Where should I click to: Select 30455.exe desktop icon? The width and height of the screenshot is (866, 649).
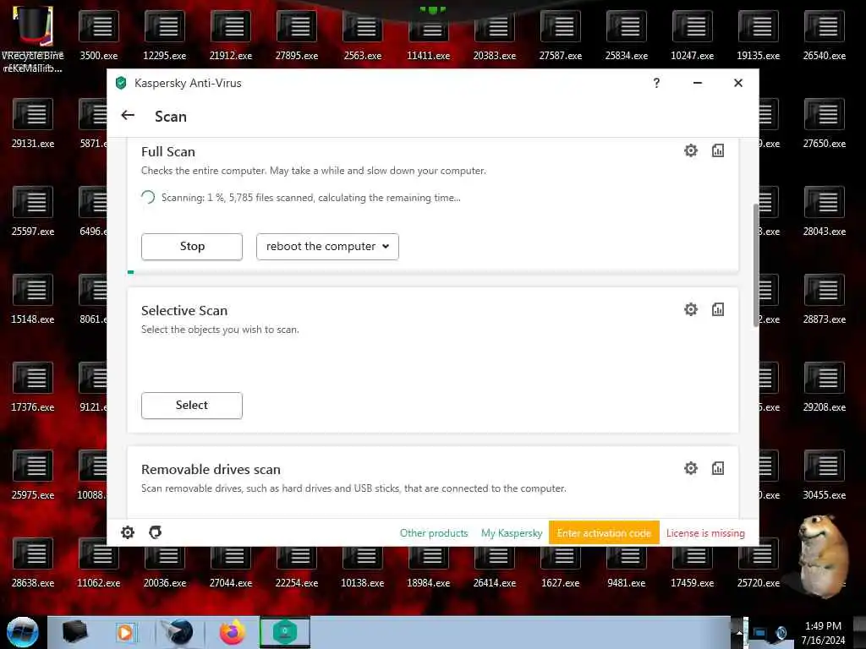[824, 476]
